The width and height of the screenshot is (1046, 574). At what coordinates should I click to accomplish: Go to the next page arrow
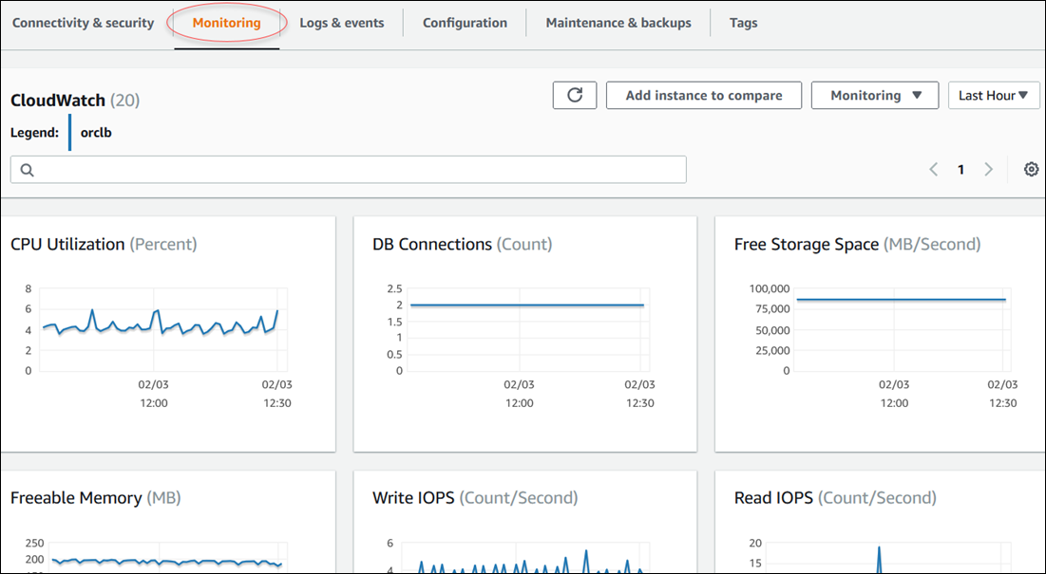point(988,169)
